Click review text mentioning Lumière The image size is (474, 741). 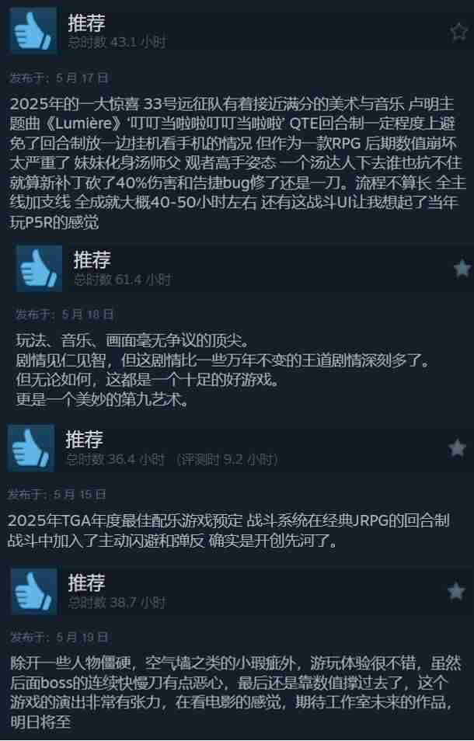click(233, 163)
